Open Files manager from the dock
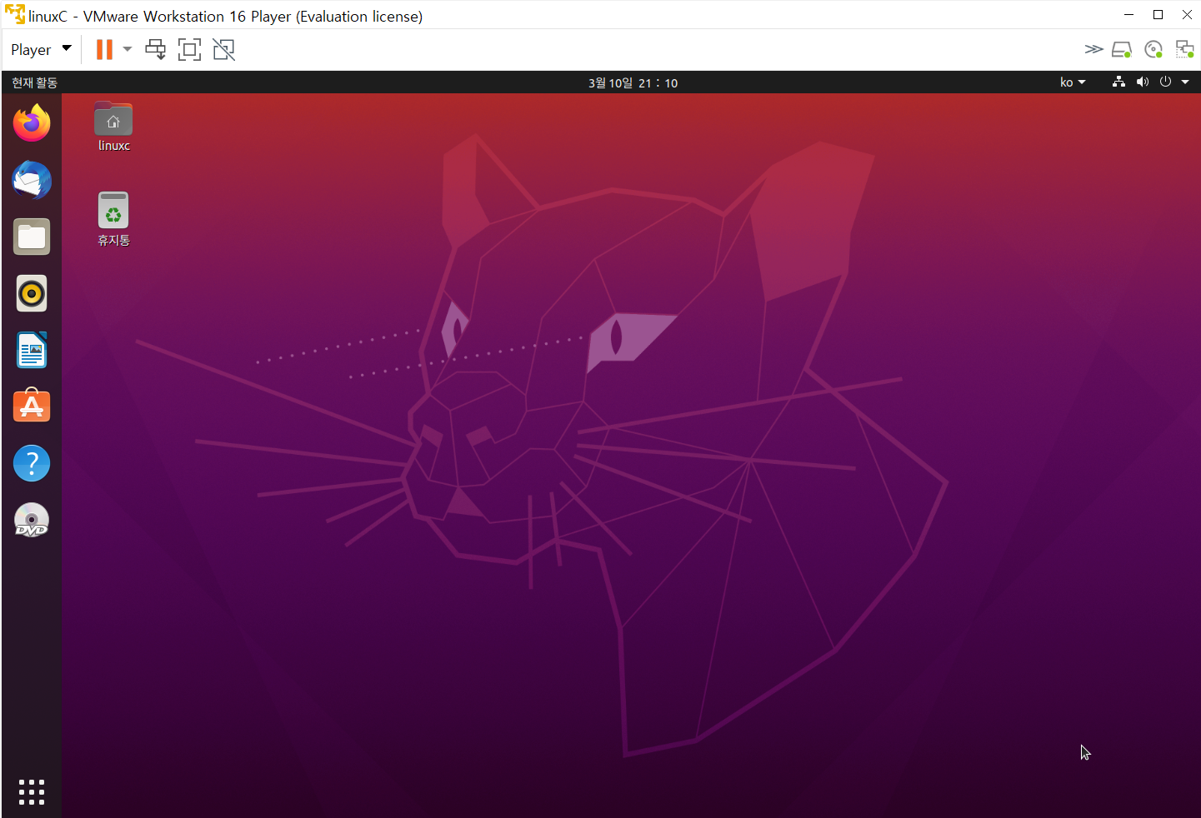Viewport: 1201px width, 818px height. tap(32, 237)
